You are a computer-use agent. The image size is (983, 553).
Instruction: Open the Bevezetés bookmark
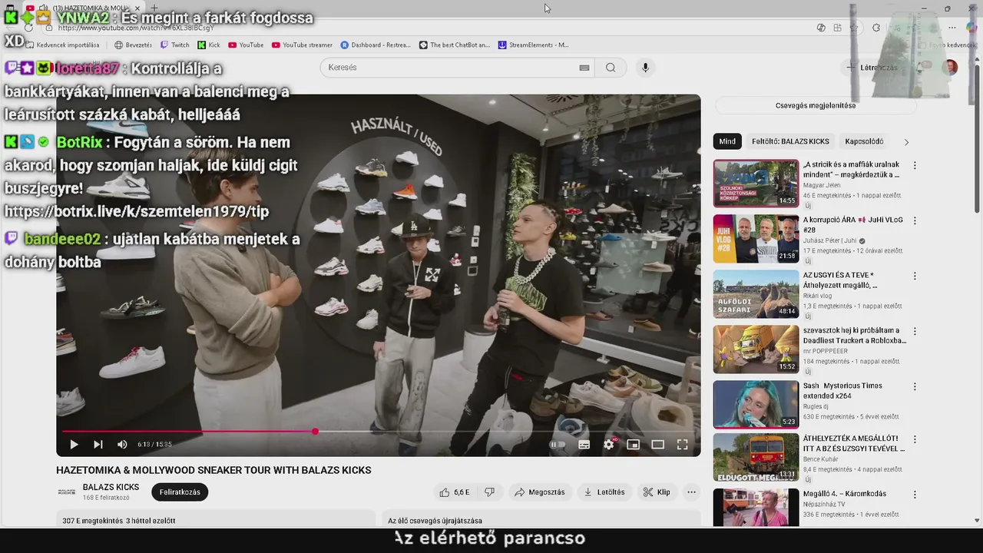[133, 45]
